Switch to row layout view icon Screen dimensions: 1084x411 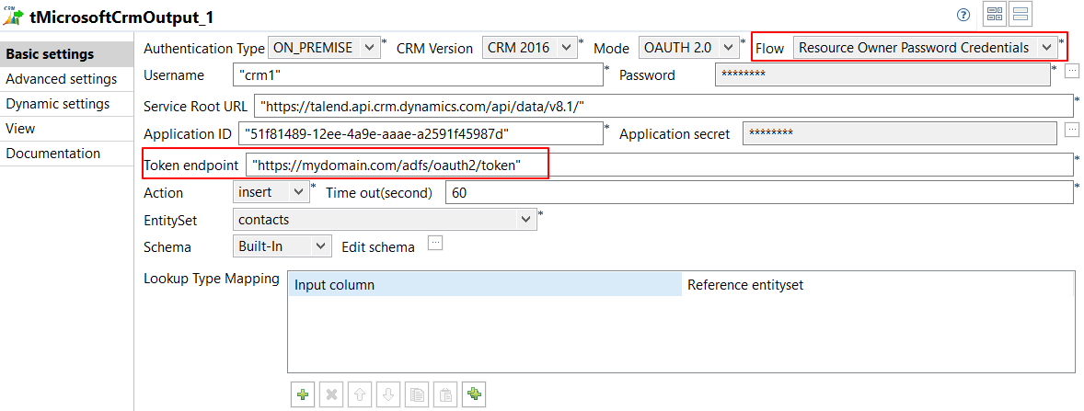[1021, 14]
